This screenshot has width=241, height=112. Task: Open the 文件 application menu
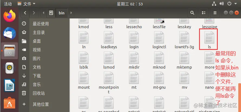(x=27, y=4)
